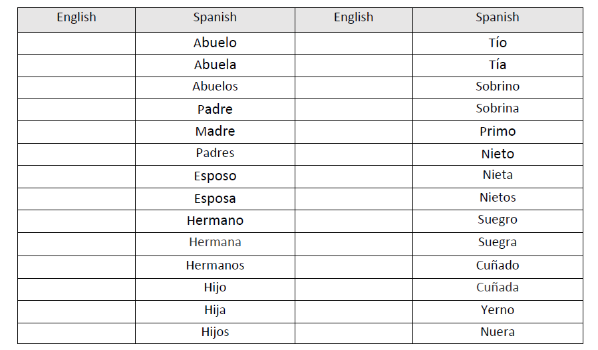Select the Tío cell
The width and height of the screenshot is (598, 350).
click(x=498, y=43)
